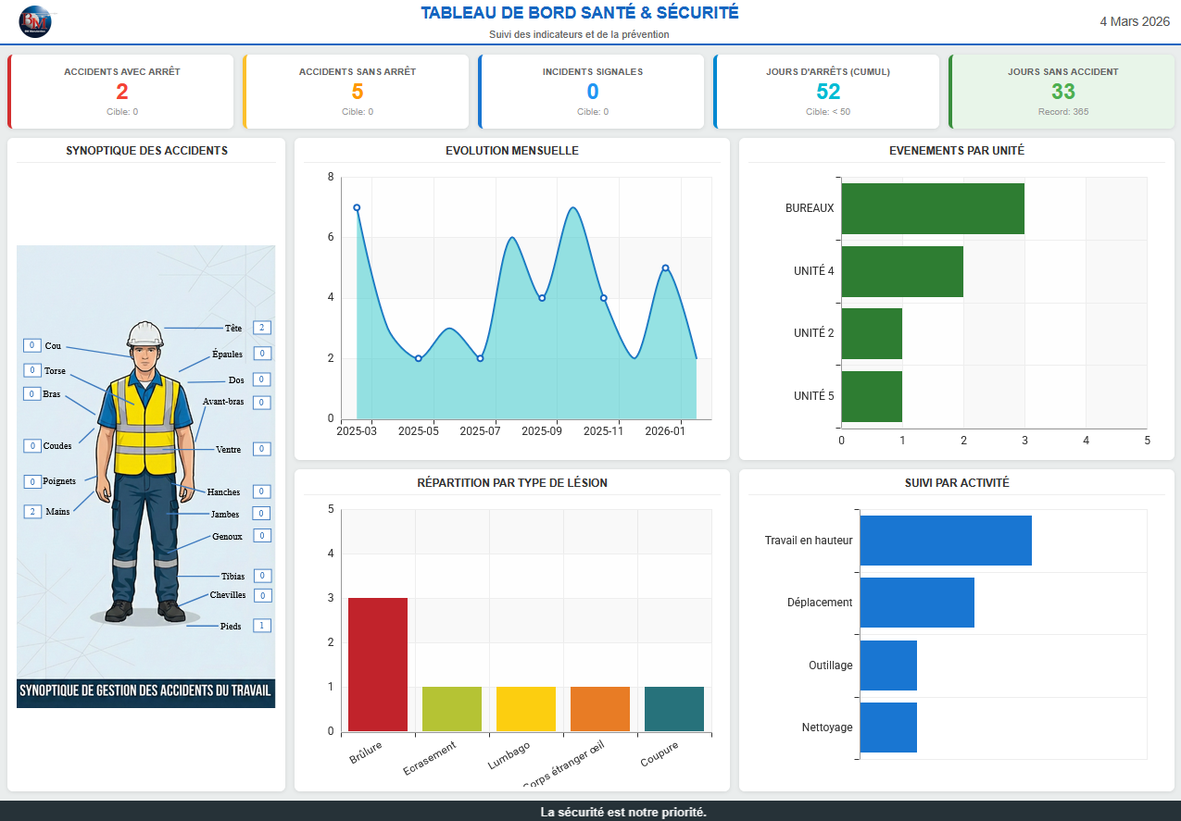The image size is (1181, 821).
Task: Click the Poignets count box
Action: 32,481
